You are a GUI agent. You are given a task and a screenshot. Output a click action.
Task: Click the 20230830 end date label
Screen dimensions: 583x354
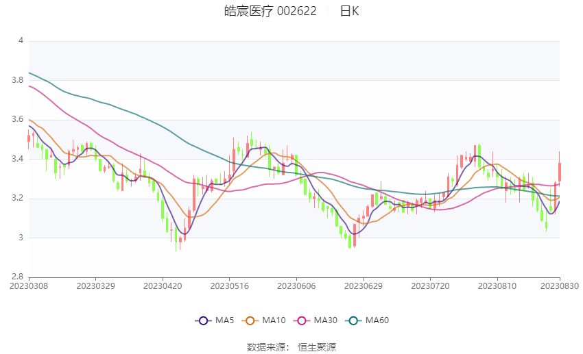[x=560, y=286]
